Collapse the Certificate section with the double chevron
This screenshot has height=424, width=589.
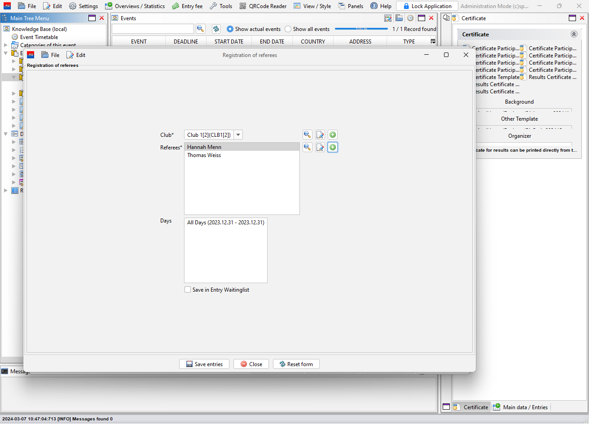574,34
